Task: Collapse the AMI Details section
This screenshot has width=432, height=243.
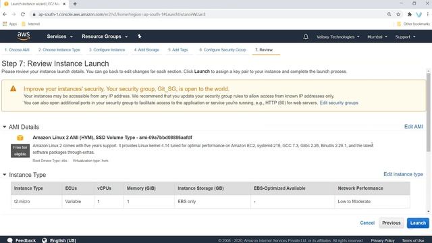Action: click(x=5, y=127)
